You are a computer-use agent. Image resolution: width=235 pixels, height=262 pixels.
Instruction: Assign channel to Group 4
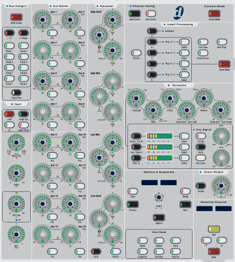click(23, 57)
